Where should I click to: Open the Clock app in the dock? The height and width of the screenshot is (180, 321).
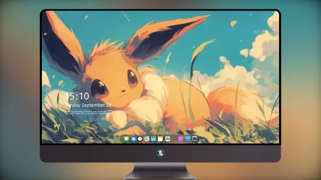140,139
